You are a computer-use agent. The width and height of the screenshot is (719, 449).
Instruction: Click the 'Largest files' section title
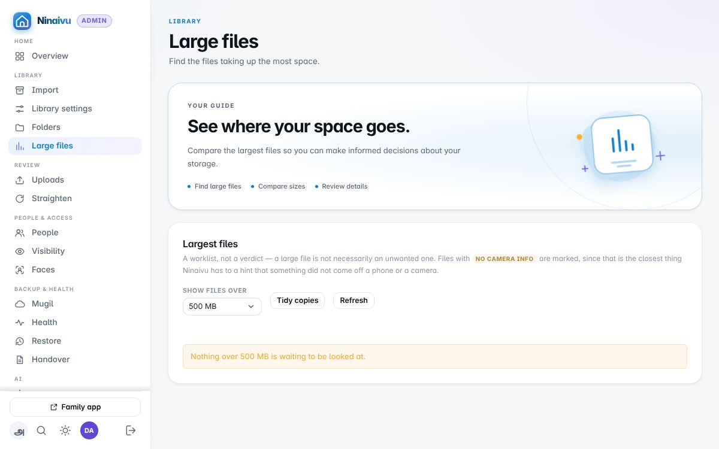pyautogui.click(x=210, y=244)
